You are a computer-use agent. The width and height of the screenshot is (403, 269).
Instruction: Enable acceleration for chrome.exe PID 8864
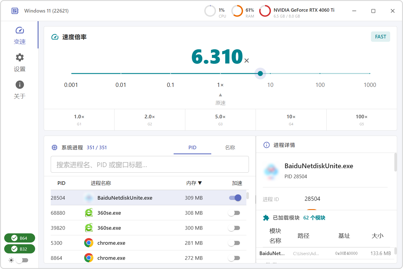(x=234, y=258)
